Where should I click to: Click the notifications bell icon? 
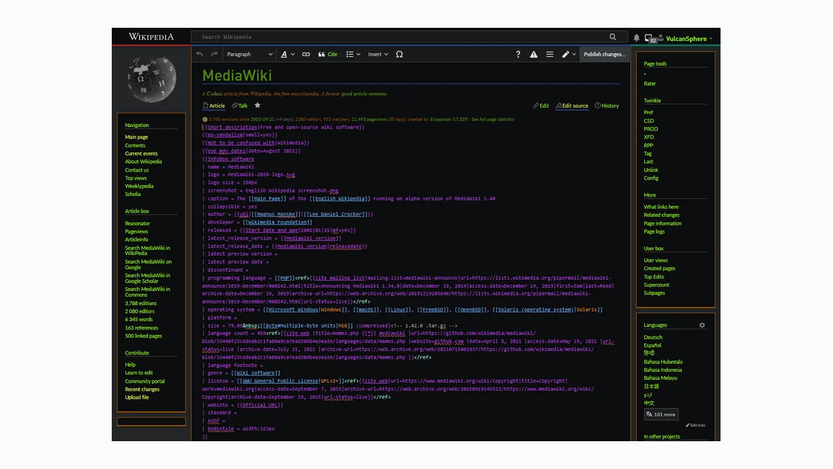point(637,38)
